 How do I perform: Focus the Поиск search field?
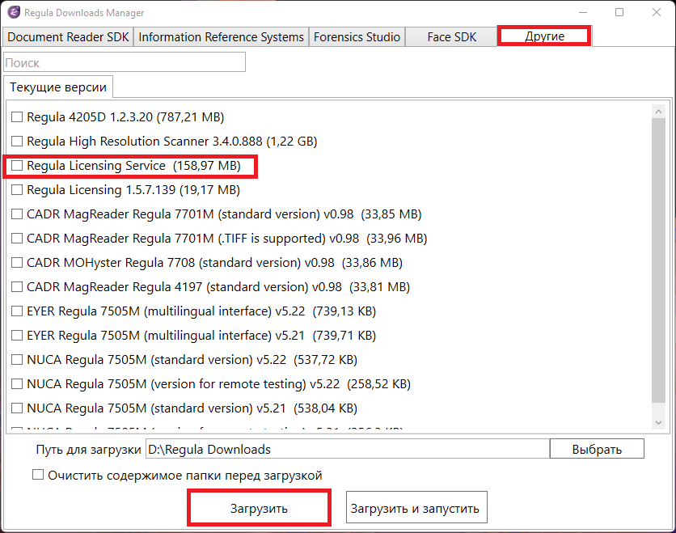[125, 62]
